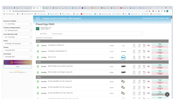Click the Search product input field
177x111 pixels.
pos(97,34)
